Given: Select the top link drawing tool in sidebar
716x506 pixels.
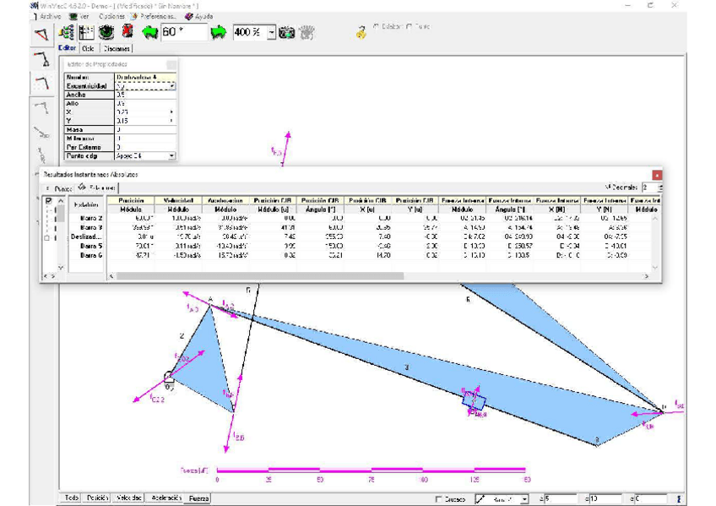Looking at the screenshot, I should point(41,59).
